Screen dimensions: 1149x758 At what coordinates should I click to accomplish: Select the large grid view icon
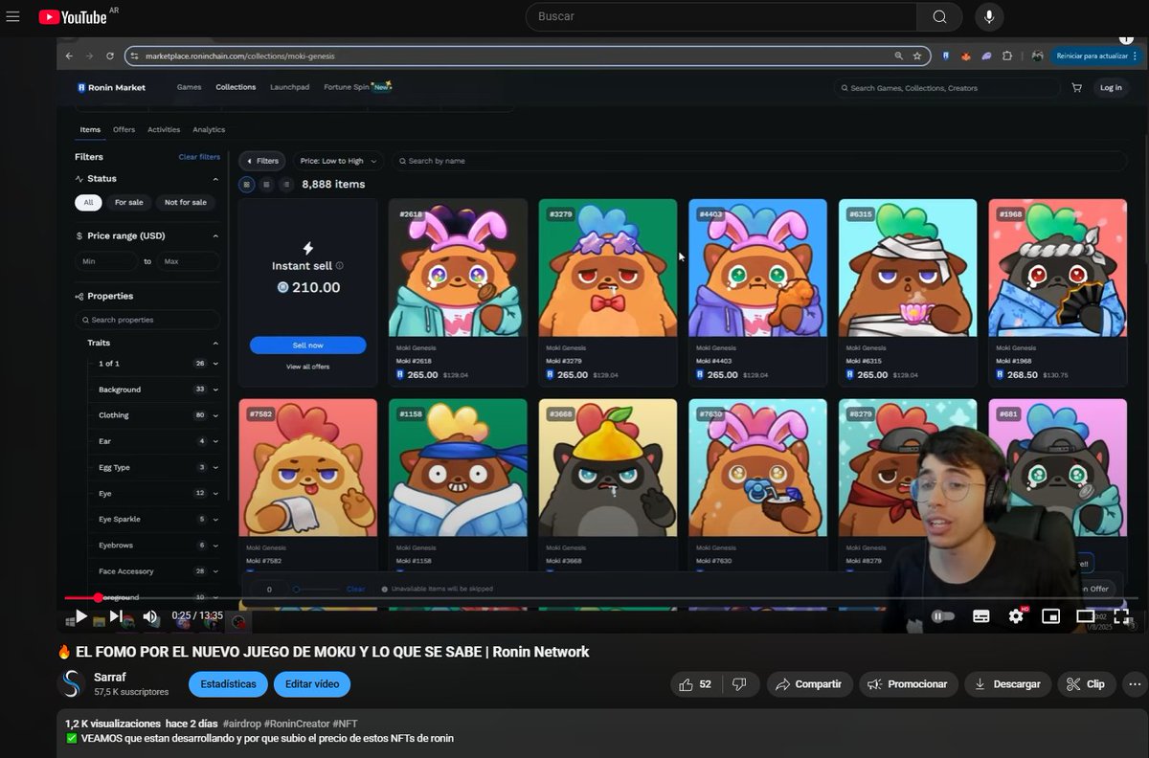pos(247,184)
